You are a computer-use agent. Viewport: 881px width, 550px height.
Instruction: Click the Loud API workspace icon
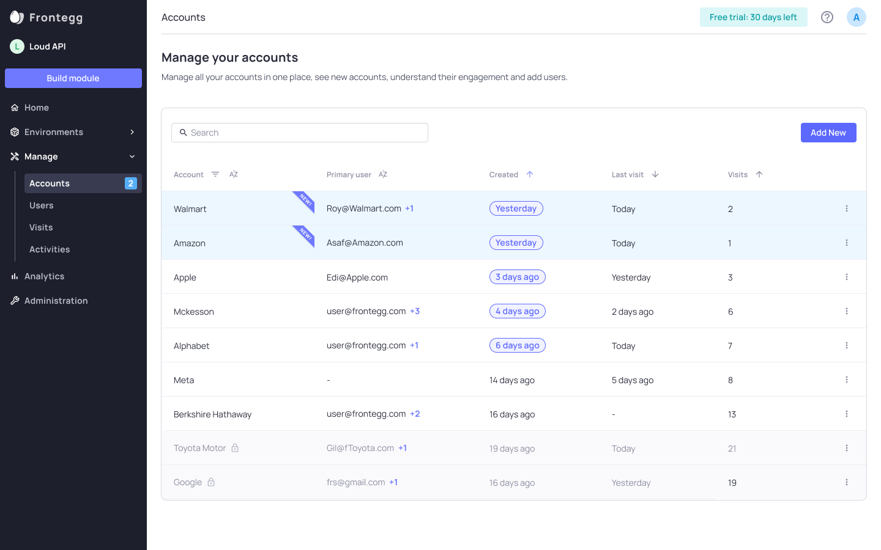click(17, 46)
